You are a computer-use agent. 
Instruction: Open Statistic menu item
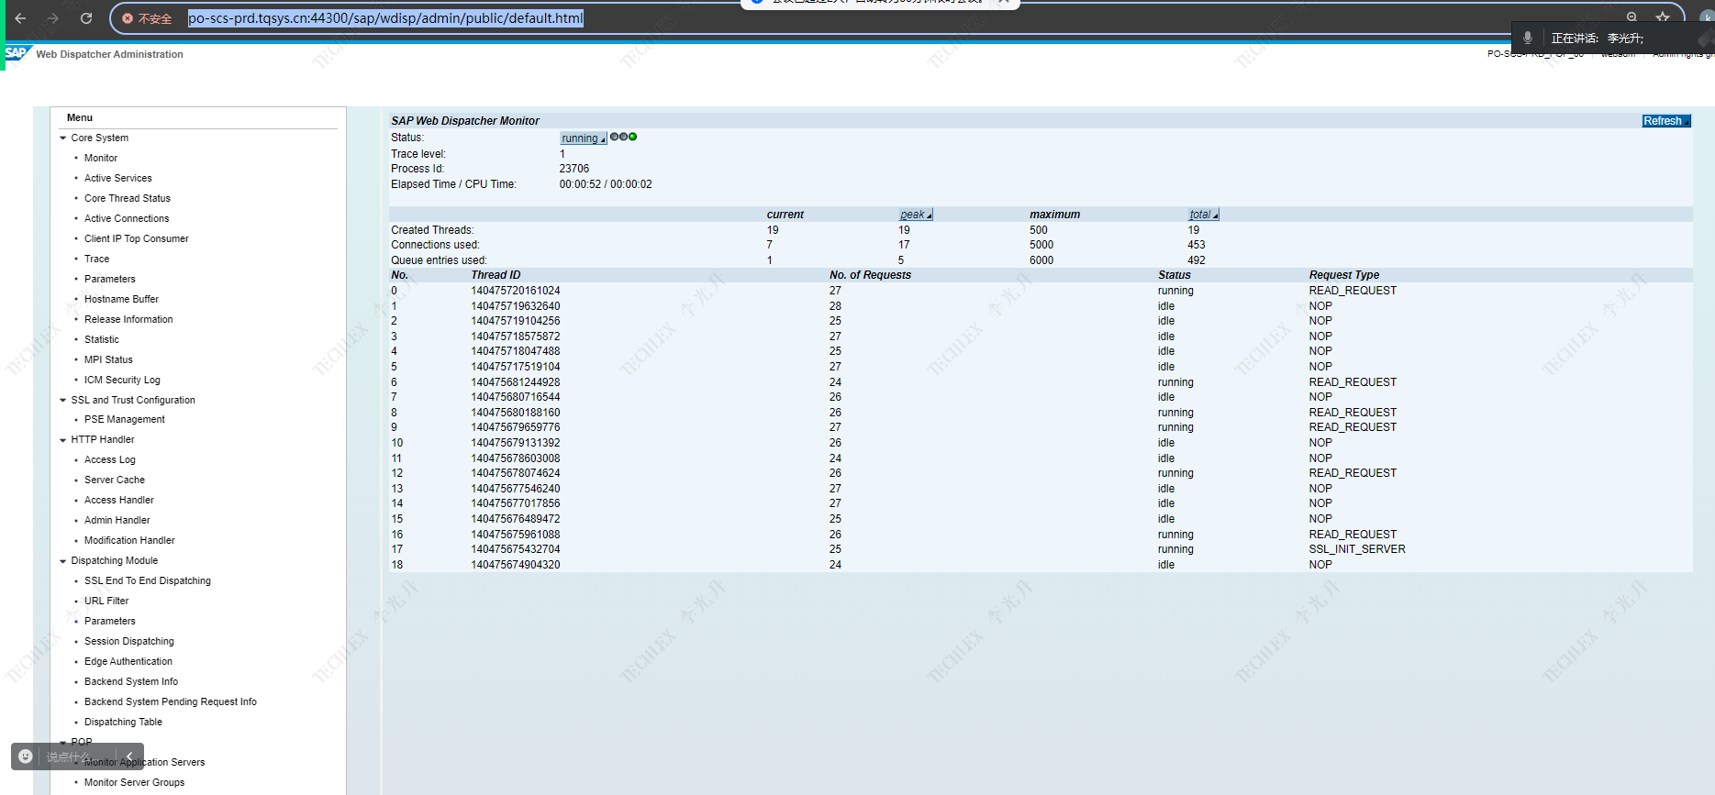click(102, 339)
